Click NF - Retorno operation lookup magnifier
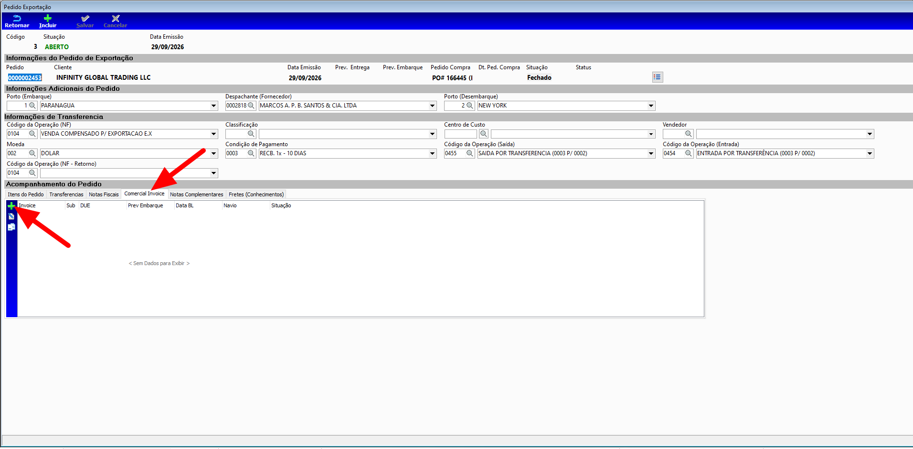 click(x=32, y=173)
